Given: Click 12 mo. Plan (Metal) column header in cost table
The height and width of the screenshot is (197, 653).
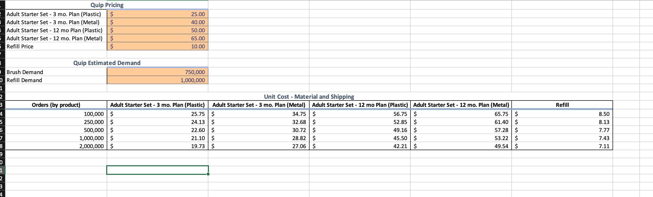Looking at the screenshot, I should [x=461, y=105].
